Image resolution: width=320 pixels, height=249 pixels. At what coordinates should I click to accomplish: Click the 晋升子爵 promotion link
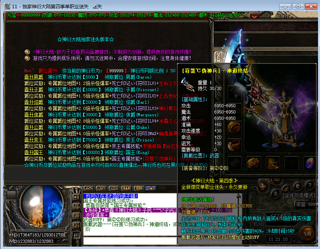point(34,90)
